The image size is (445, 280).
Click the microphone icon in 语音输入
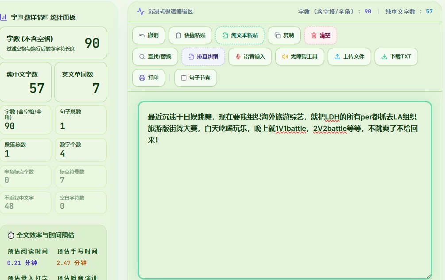(x=238, y=57)
